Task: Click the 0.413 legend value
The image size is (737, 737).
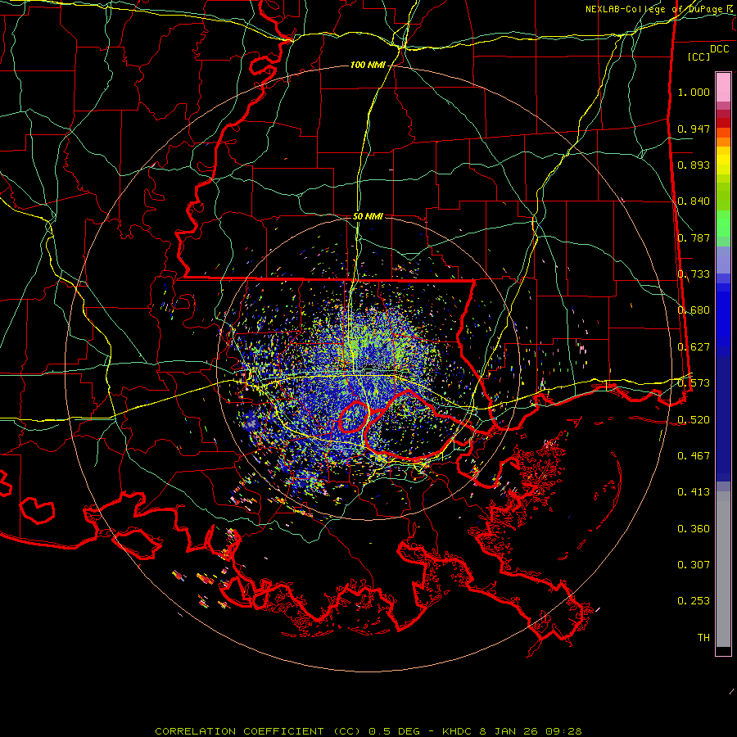Action: [x=694, y=492]
